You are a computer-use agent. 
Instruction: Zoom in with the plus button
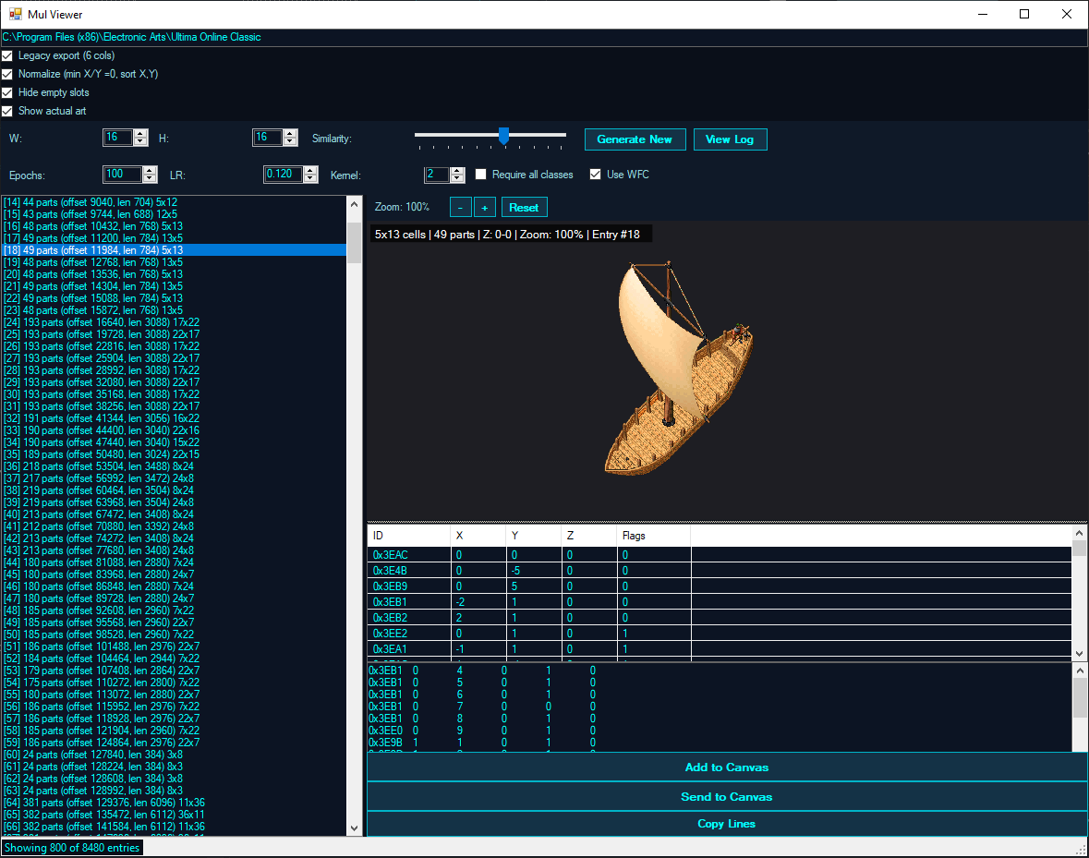click(485, 208)
